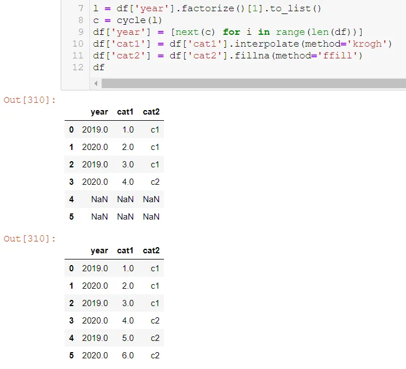406x369 pixels.
Task: Click the 'range' keyword in line 9
Action: tap(290, 32)
